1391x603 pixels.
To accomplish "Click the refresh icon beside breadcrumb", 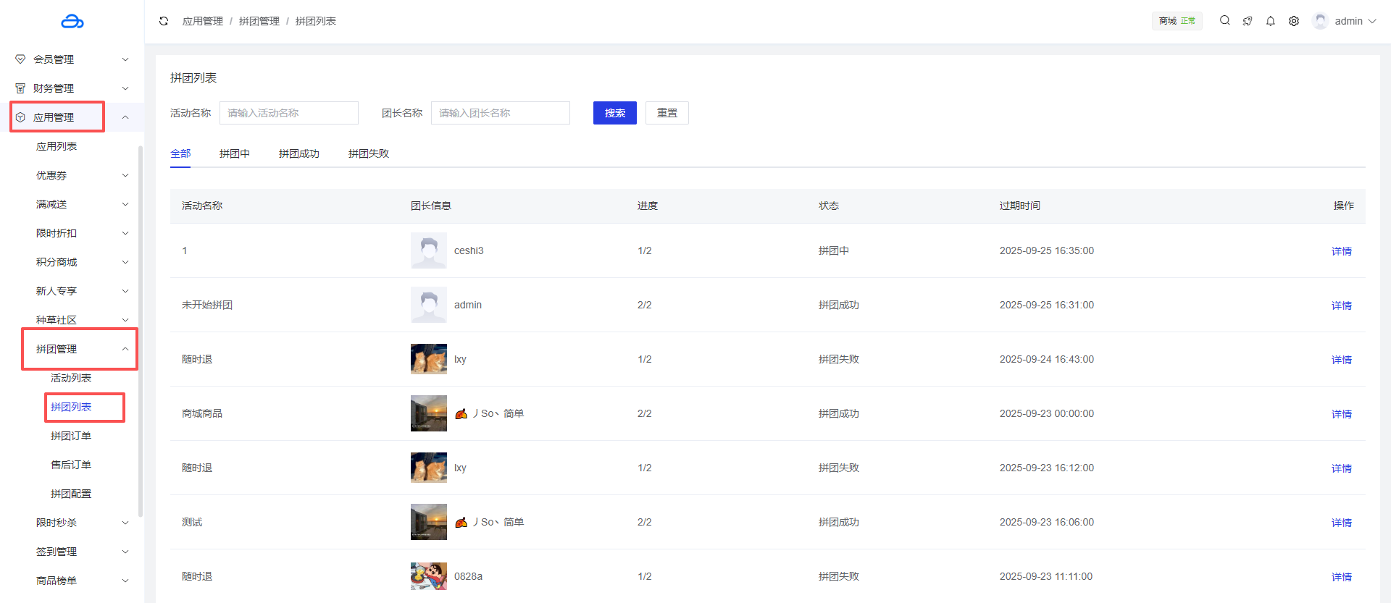I will pyautogui.click(x=164, y=21).
